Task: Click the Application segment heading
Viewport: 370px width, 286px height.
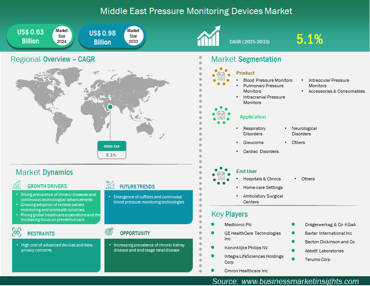Action: tap(253, 117)
